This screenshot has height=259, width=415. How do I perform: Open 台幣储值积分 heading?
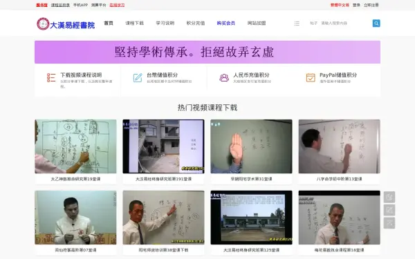163,75
